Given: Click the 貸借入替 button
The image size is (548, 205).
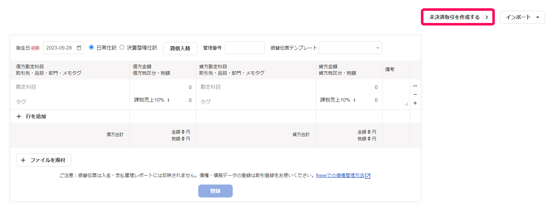Looking at the screenshot, I should (180, 48).
